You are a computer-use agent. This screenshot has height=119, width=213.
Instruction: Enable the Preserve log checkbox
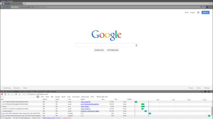[x=28, y=94]
